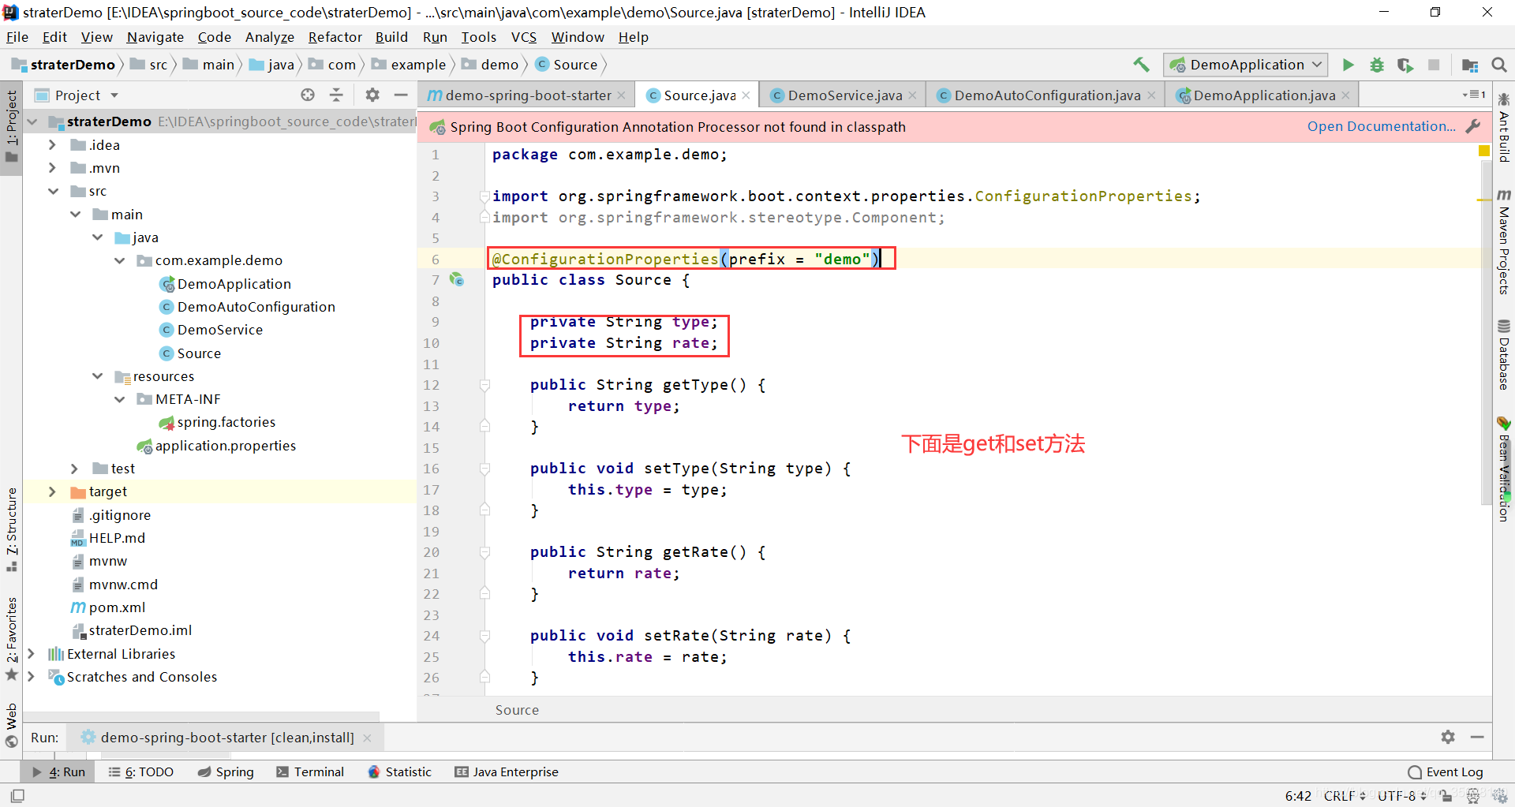Image resolution: width=1515 pixels, height=807 pixels.
Task: Toggle the 2: Favorites side tab
Action: pos(11,638)
